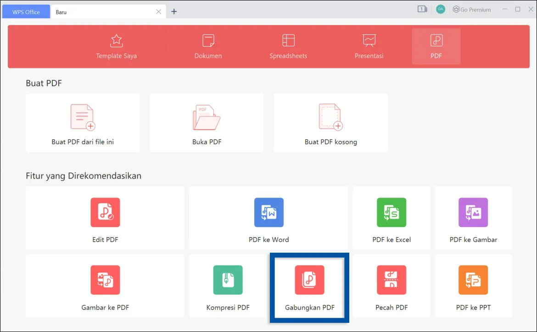Select the Pecah PDF tool
This screenshot has width=537, height=332.
391,286
